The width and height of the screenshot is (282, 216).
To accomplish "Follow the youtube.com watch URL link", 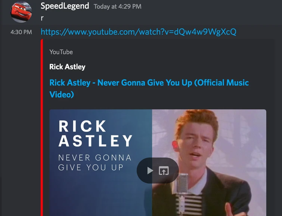I will tap(139, 32).
